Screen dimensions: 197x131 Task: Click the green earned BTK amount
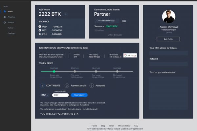[112, 26]
